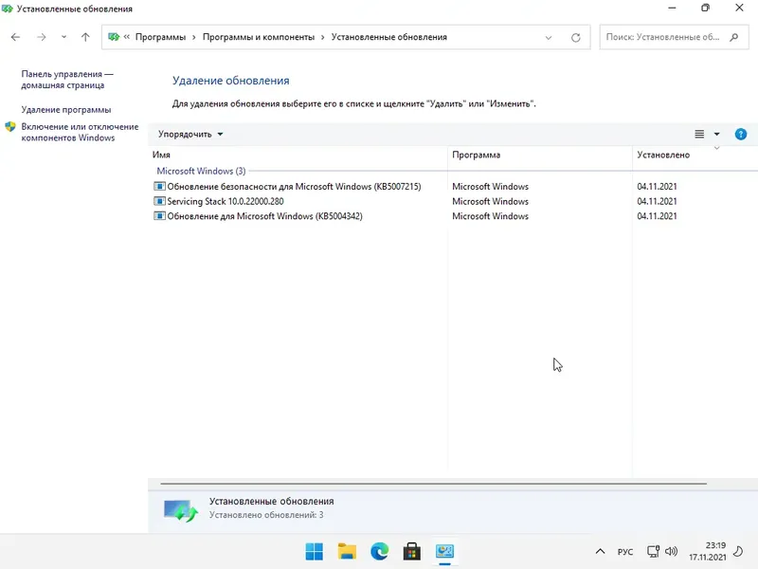Open Microsoft Edge from the taskbar

pos(379,551)
